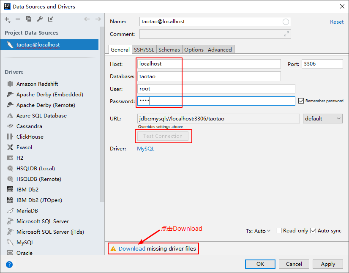Viewport: 349px width, 273px height.
Task: Click the duplicate data source icon
Action: [x=29, y=19]
